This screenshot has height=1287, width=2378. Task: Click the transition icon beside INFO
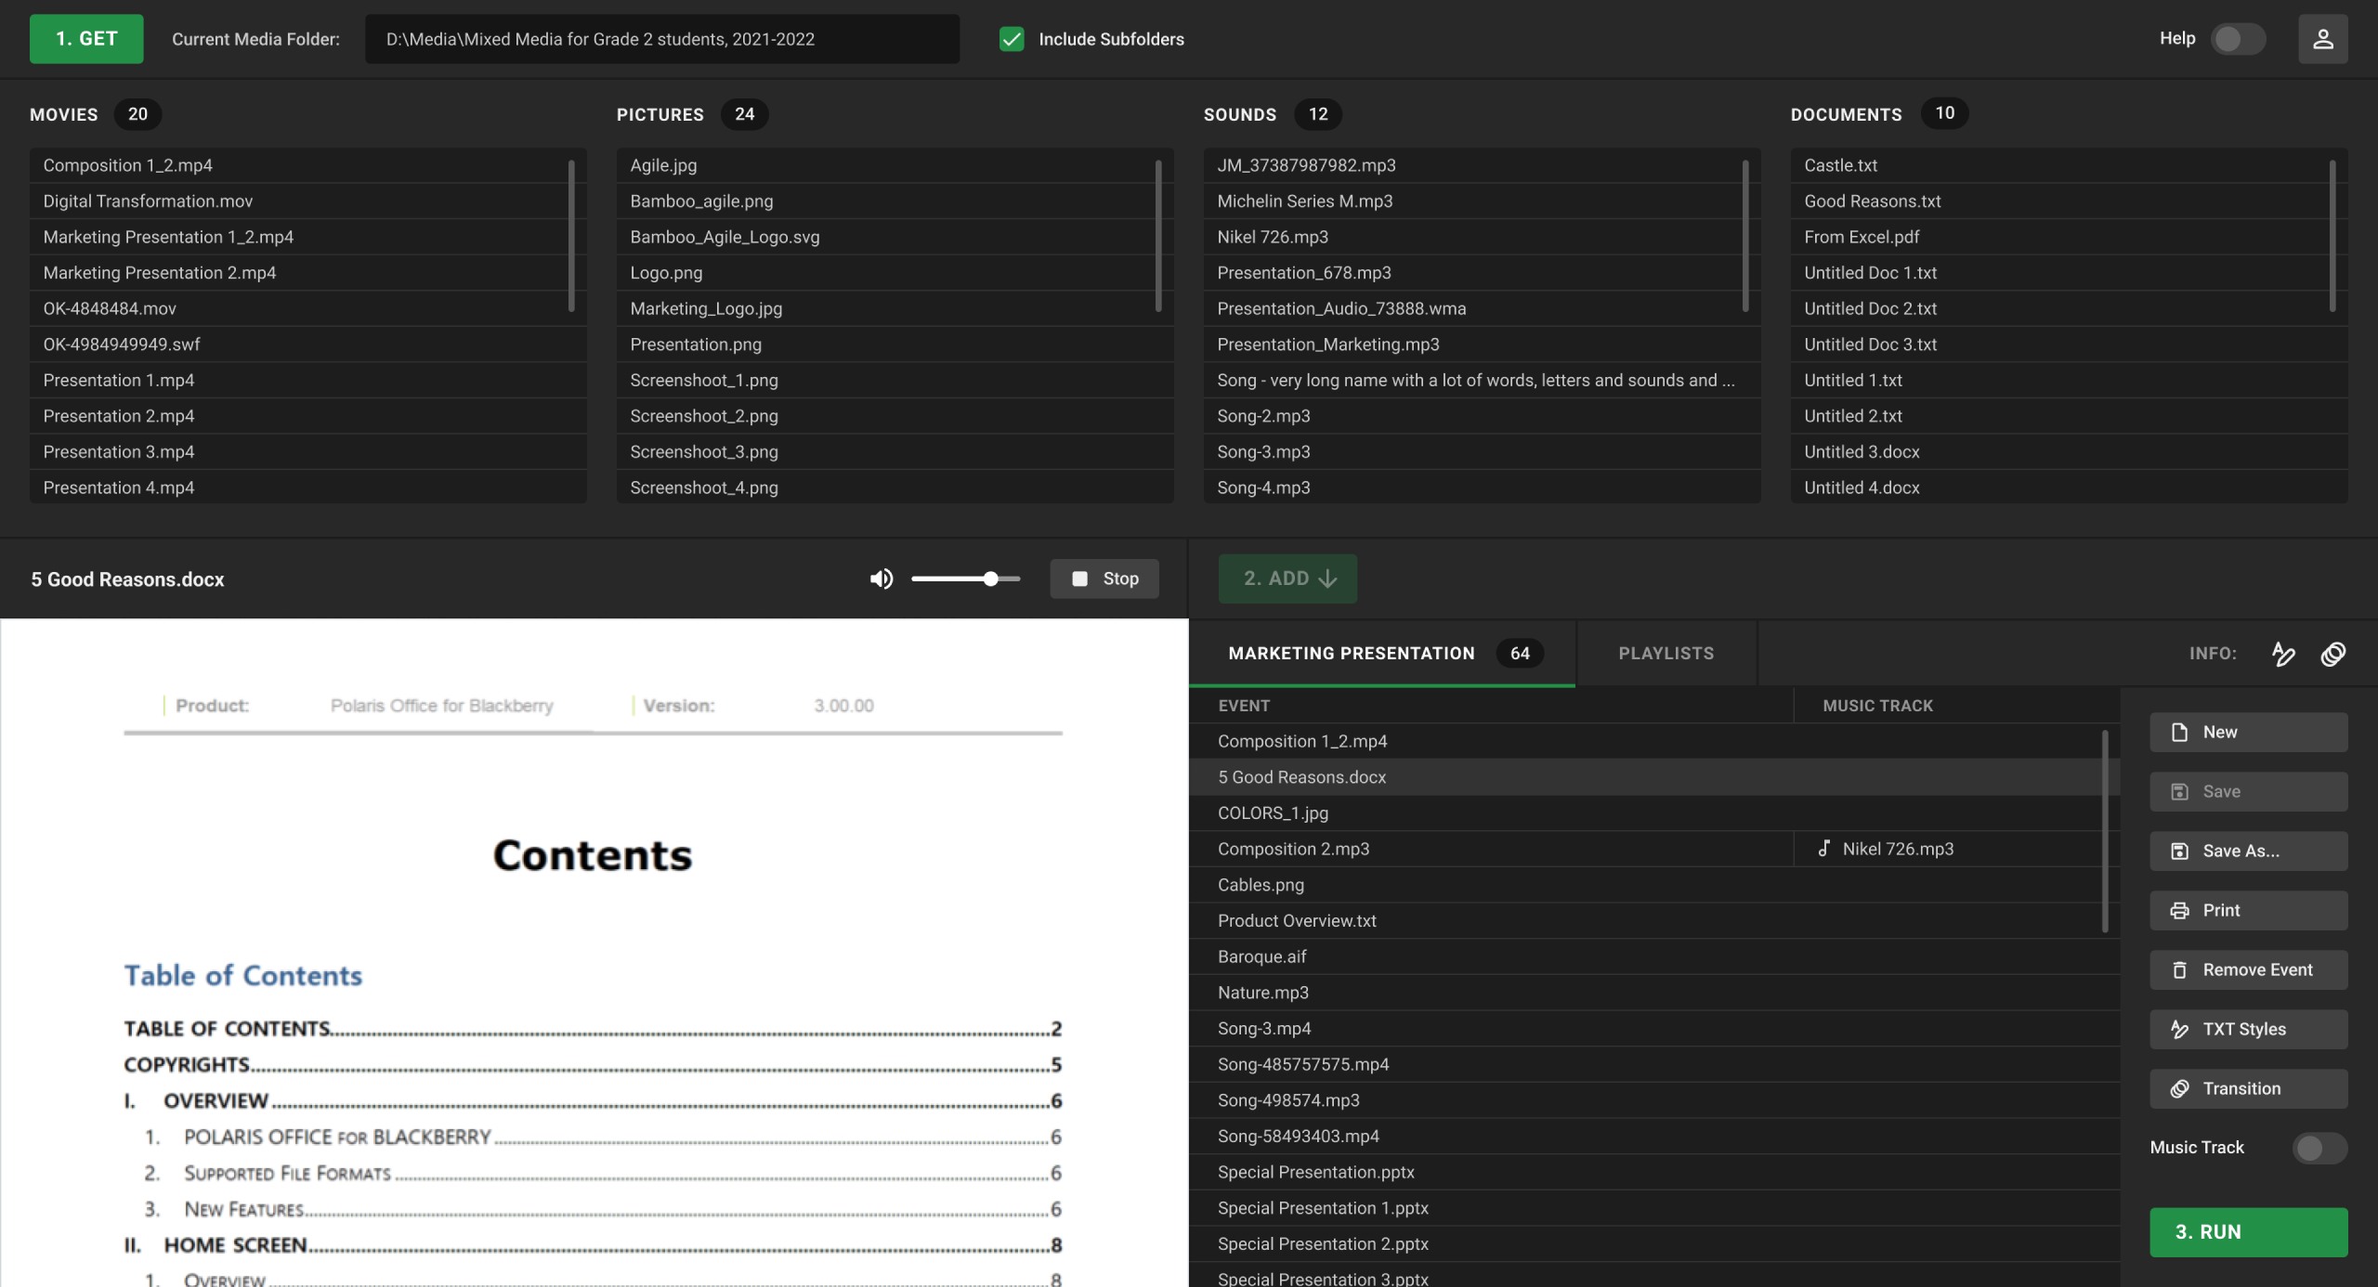pos(2332,654)
